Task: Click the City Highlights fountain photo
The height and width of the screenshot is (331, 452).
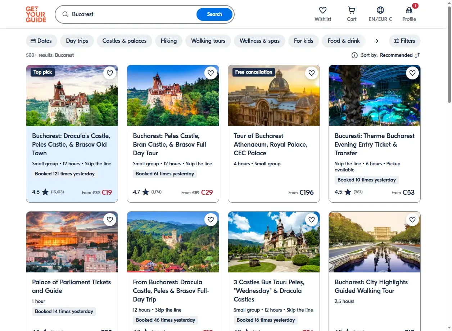Action: click(x=375, y=242)
